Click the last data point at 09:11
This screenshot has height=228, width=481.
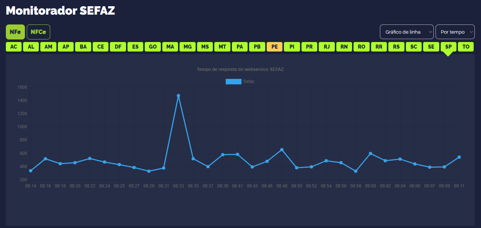point(459,157)
